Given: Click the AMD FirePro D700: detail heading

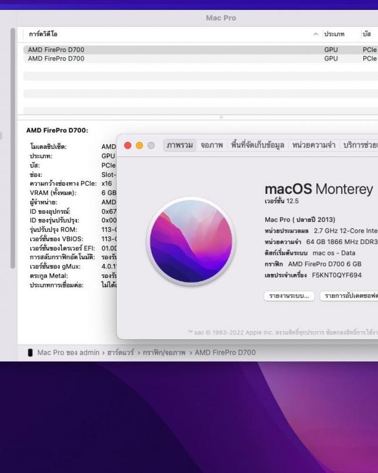Looking at the screenshot, I should click(x=57, y=131).
